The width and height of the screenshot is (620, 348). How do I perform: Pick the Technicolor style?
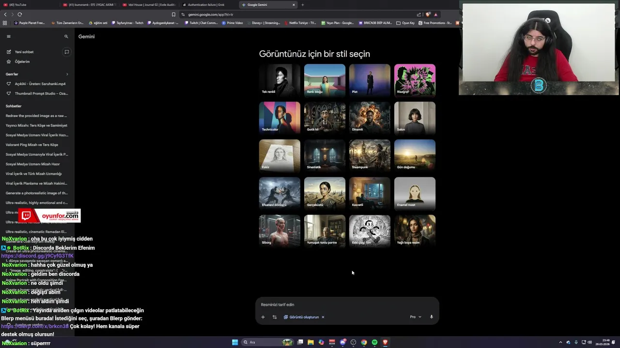(279, 118)
